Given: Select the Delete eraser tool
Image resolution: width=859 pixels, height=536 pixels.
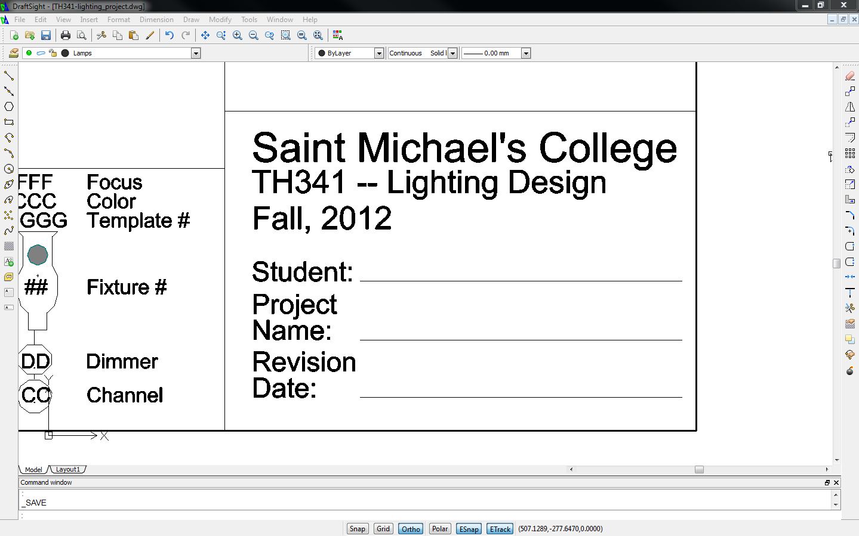Looking at the screenshot, I should click(x=850, y=76).
